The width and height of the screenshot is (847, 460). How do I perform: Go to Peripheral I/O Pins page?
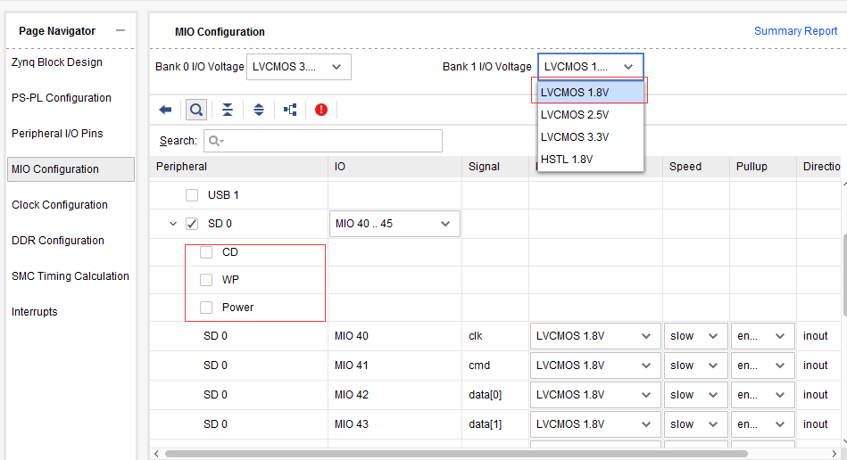(x=57, y=133)
